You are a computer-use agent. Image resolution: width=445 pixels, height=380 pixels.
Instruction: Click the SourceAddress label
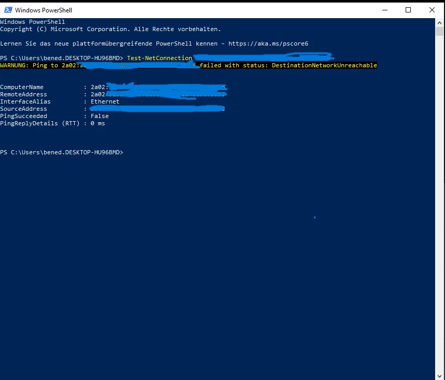point(23,109)
